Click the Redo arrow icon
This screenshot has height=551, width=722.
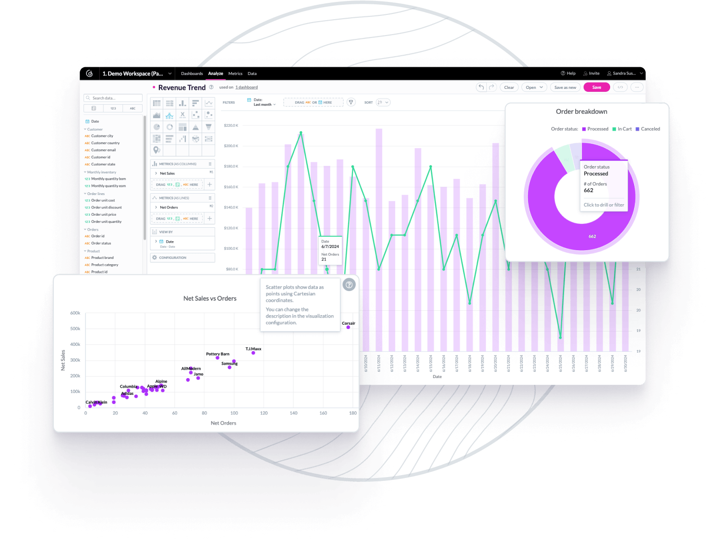492,87
